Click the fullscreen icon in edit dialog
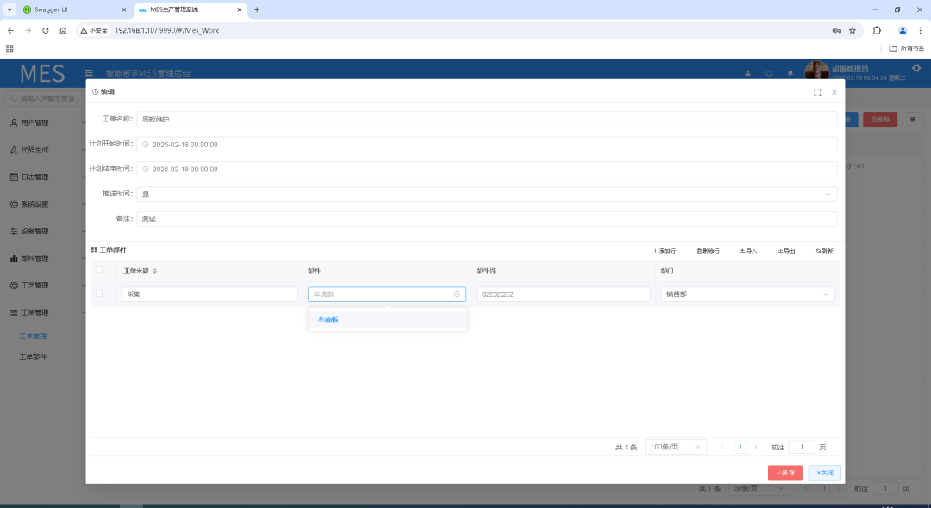 click(817, 92)
